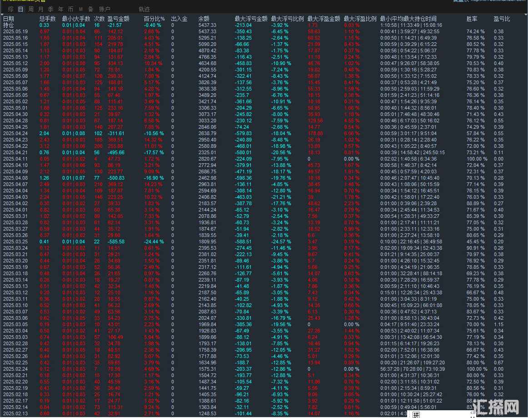Select the 2025.04.08 date row
The width and height of the screenshot is (528, 418).
(x=15, y=178)
